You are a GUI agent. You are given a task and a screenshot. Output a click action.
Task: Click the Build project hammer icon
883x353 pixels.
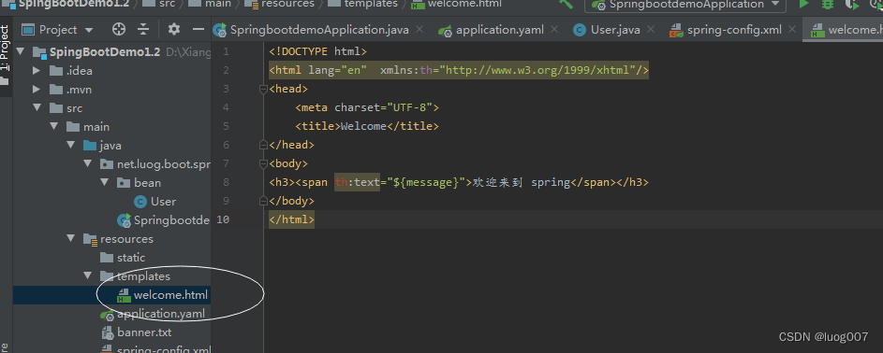(x=566, y=4)
